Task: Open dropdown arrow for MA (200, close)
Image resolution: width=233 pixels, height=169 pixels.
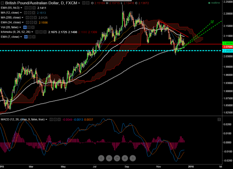Action: (x=23, y=18)
